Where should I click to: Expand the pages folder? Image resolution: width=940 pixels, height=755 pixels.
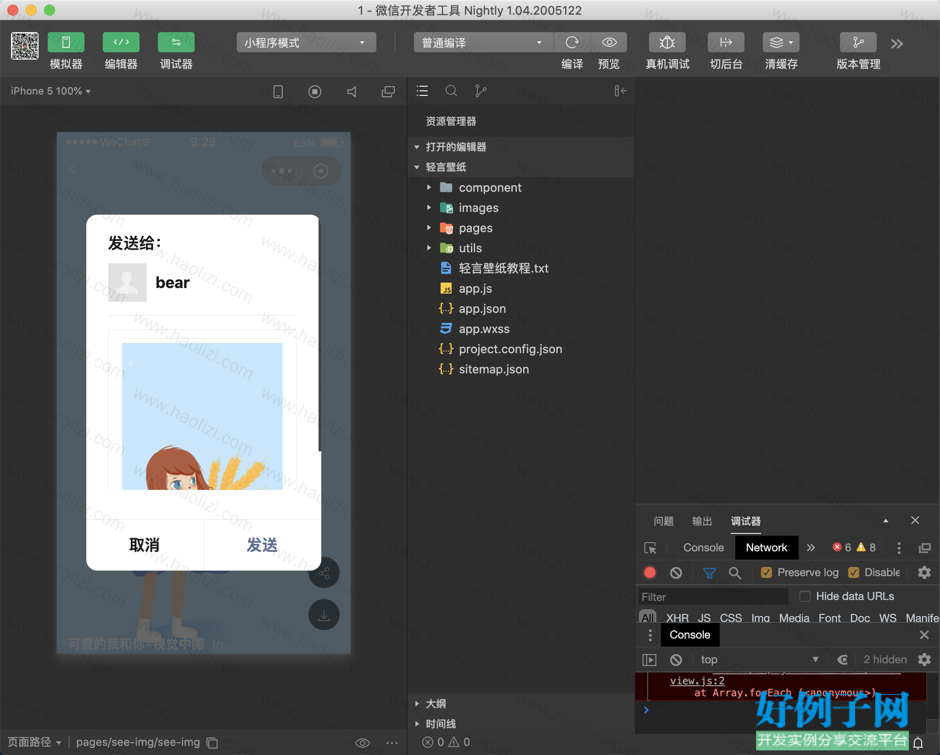[x=521, y=228]
